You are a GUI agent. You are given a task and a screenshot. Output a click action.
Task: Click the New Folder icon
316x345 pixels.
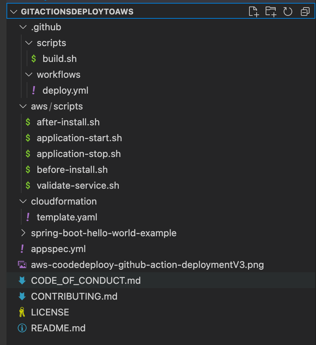[271, 11]
